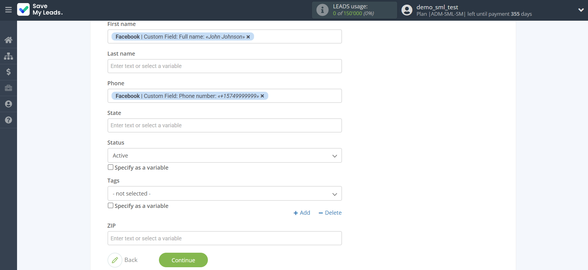The image size is (588, 270).
Task: Open the connections sitemap icon
Action: pyautogui.click(x=8, y=56)
